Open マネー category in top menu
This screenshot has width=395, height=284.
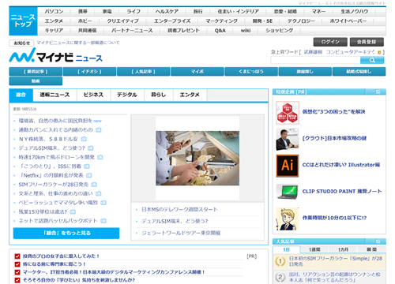tap(318, 12)
